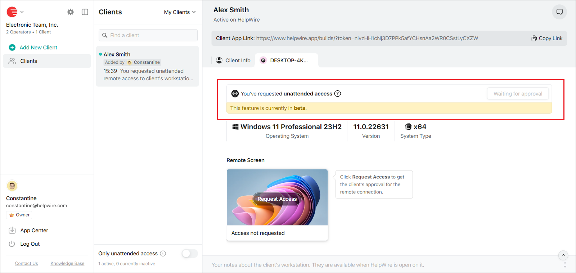Open App Center from sidebar
576x273 pixels.
pyautogui.click(x=34, y=230)
